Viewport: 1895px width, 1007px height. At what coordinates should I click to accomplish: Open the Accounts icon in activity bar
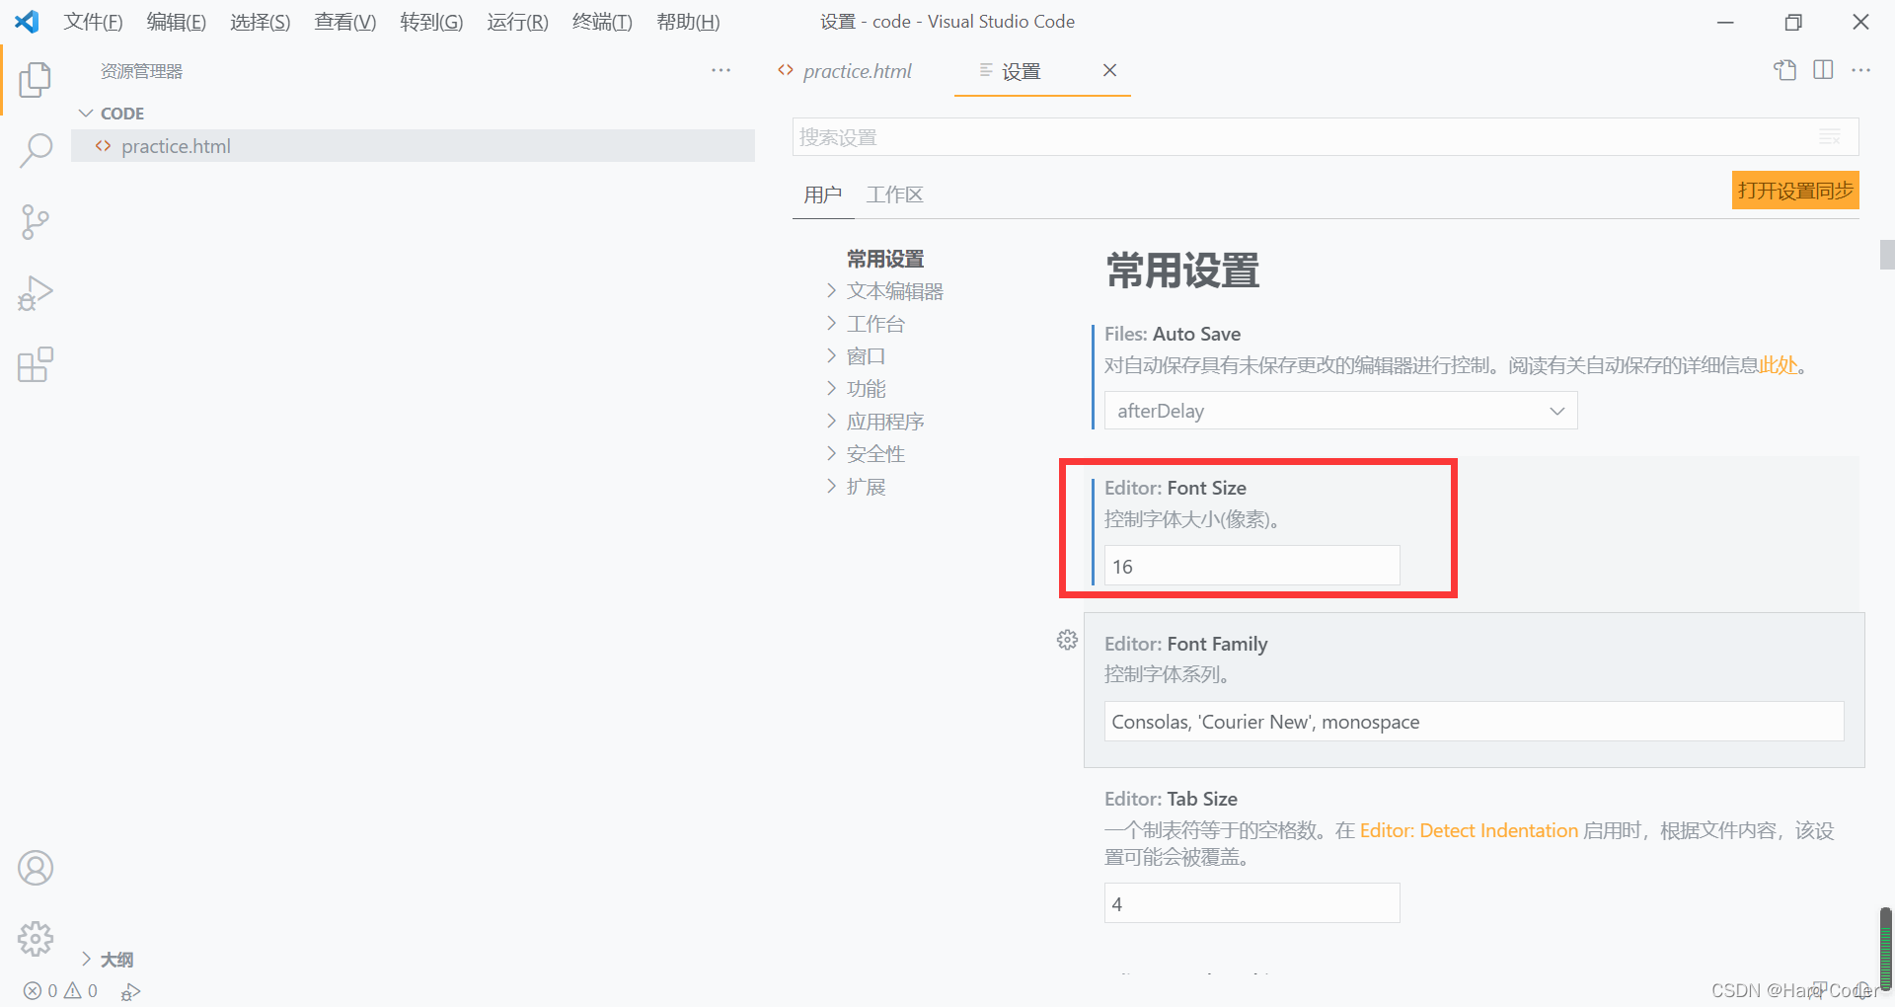pyautogui.click(x=36, y=868)
